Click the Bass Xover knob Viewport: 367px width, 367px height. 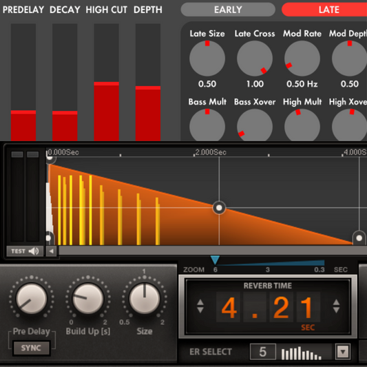point(255,125)
